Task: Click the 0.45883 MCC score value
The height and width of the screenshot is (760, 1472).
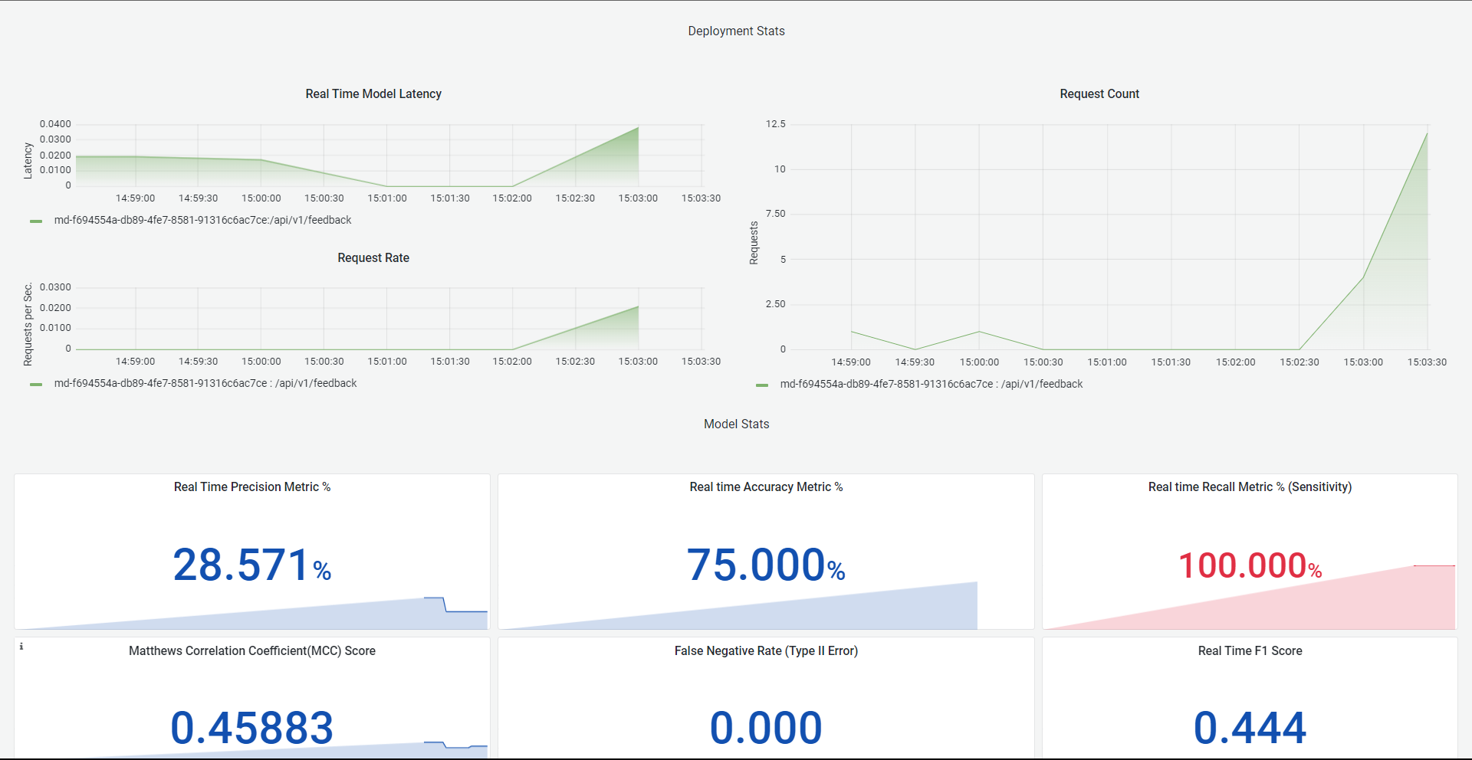Action: [252, 728]
